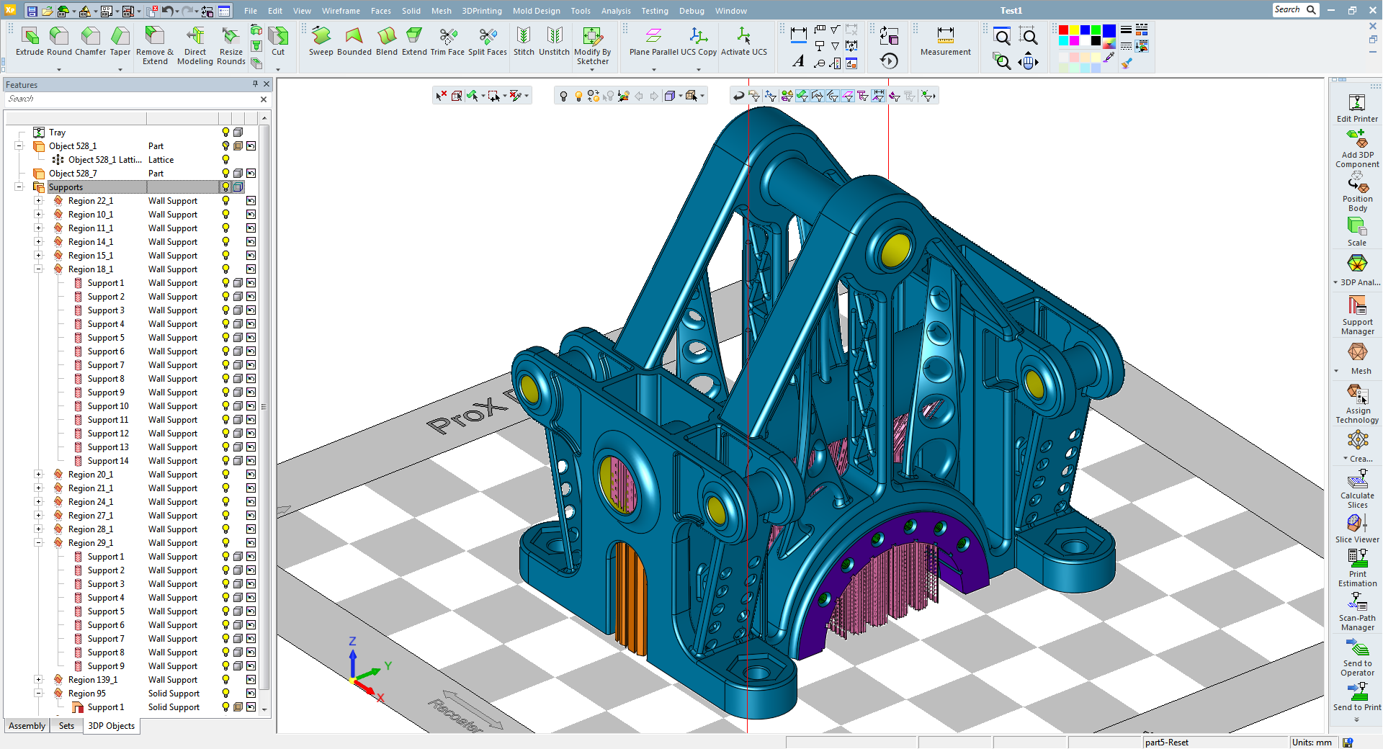Open the 3DPrinting menu

pos(481,11)
